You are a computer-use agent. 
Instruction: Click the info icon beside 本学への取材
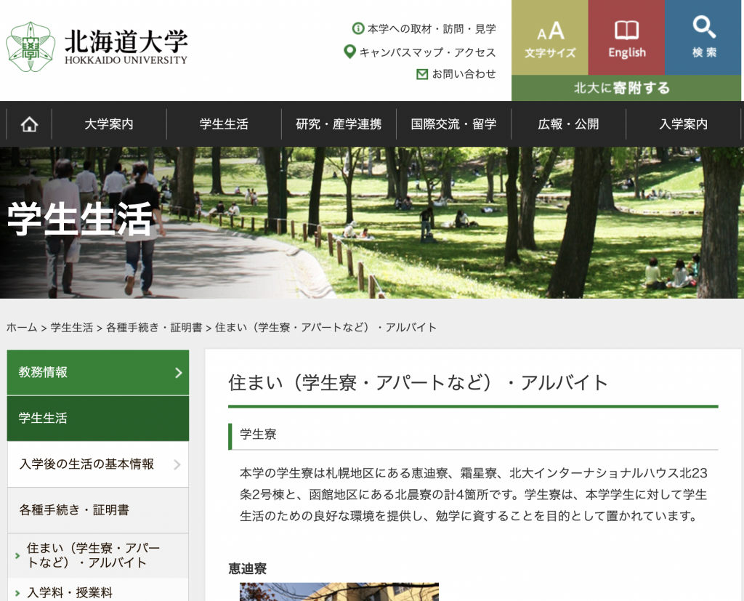357,28
